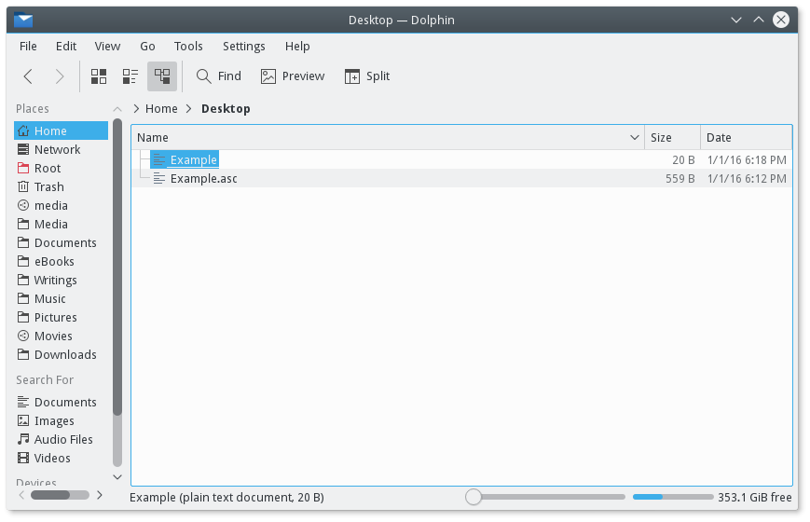Select the Example.asc file
The width and height of the screenshot is (810, 522).
(x=195, y=178)
